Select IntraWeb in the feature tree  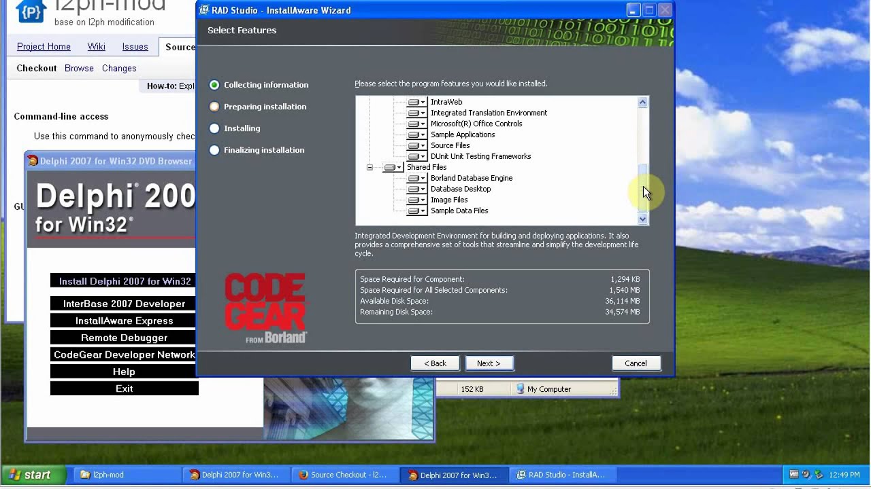[x=446, y=102]
